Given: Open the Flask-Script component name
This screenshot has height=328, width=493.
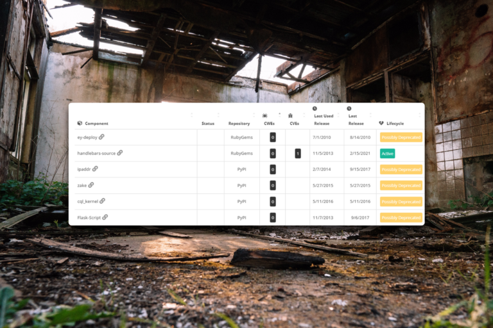Looking at the screenshot, I should tap(89, 217).
